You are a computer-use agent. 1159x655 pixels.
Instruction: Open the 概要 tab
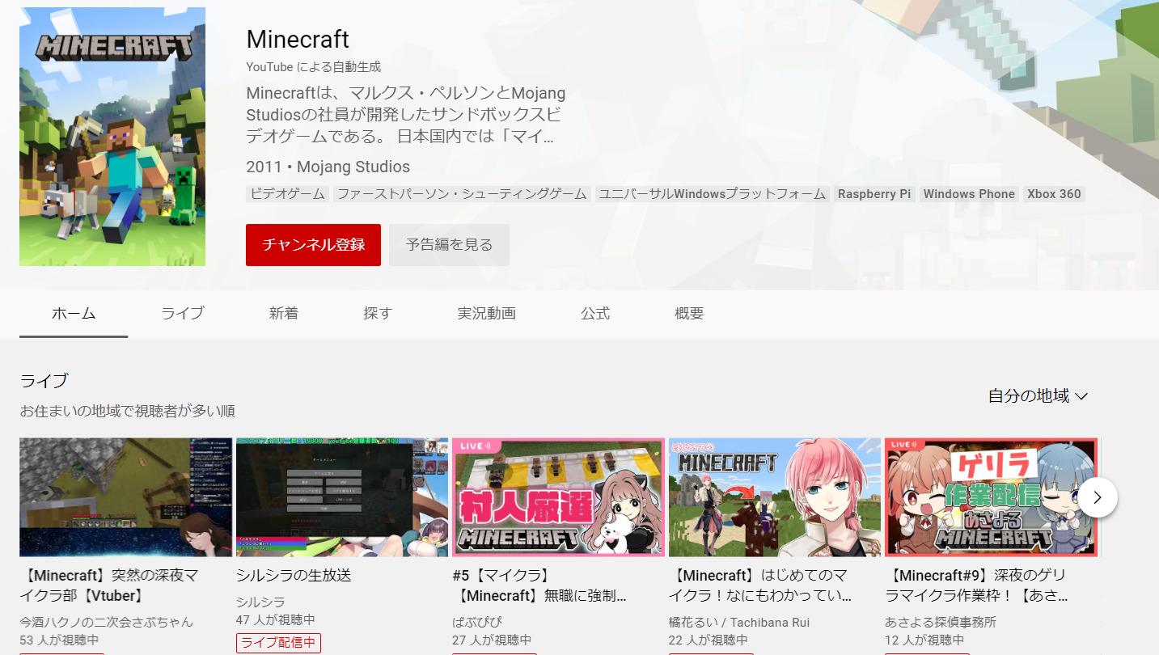point(689,314)
